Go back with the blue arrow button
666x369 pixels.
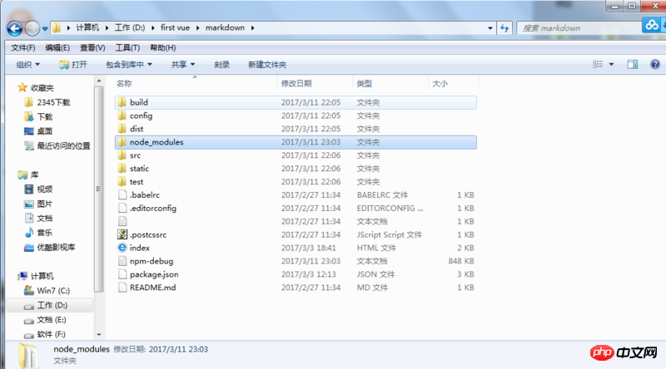pyautogui.click(x=15, y=28)
